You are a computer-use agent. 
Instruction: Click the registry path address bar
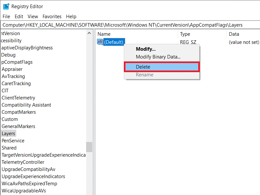coord(130,25)
